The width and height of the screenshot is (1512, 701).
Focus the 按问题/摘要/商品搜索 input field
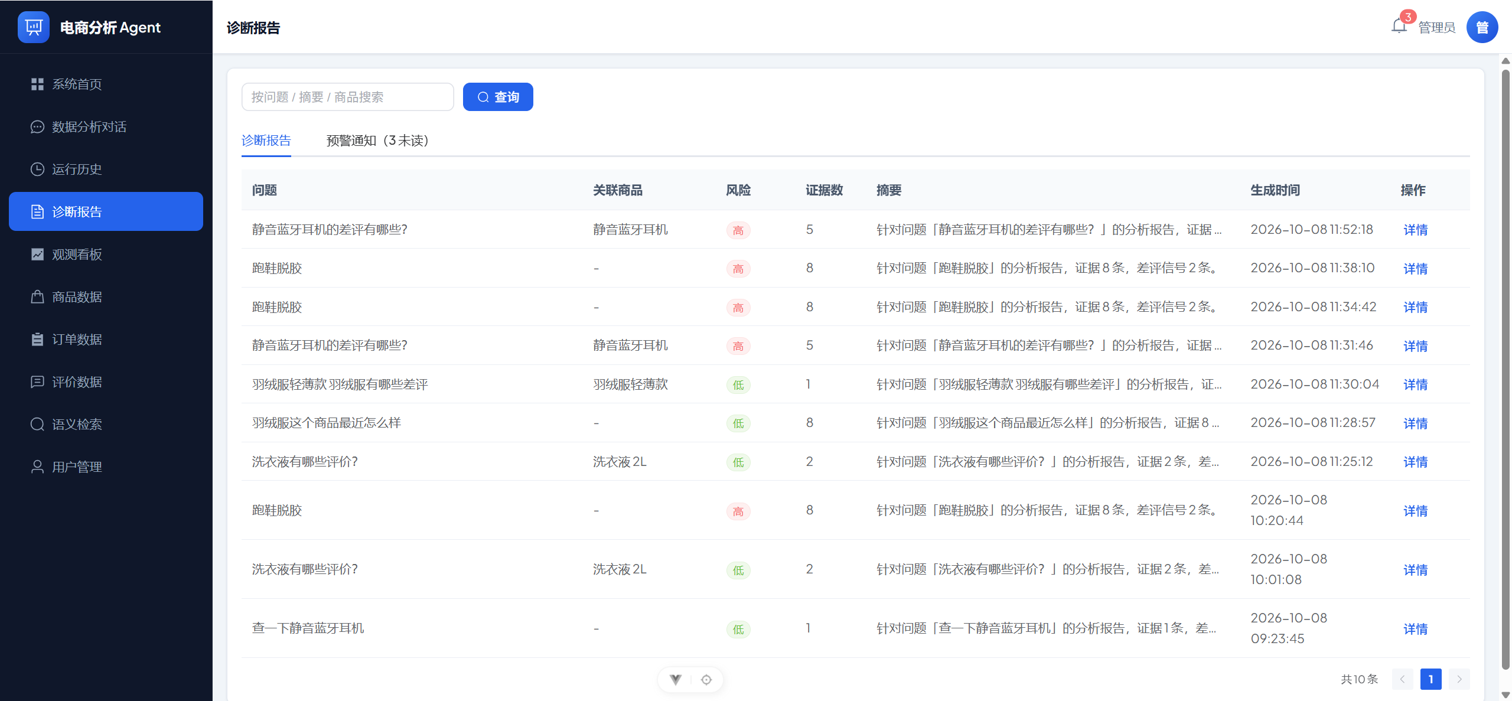point(347,97)
